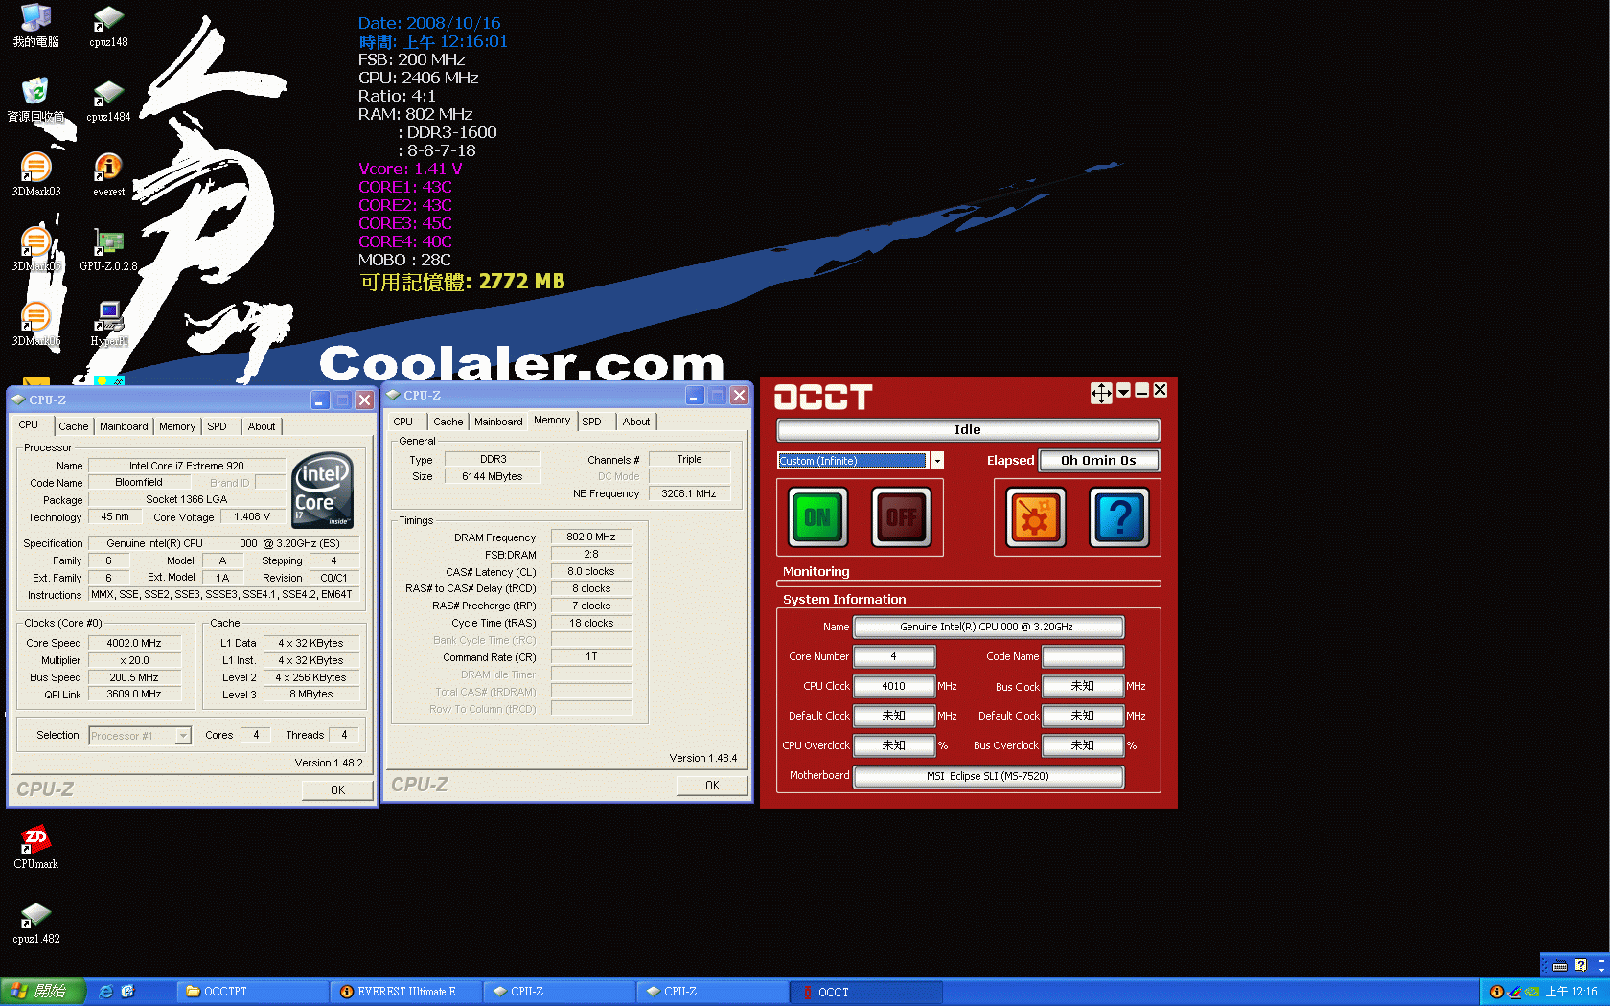Switch to SPD tab in right CPU-Z window

coord(592,422)
